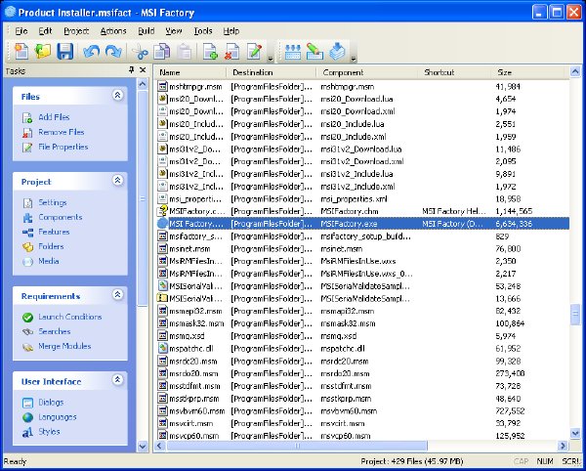
Task: Click the Languages globe icon
Action: click(27, 417)
